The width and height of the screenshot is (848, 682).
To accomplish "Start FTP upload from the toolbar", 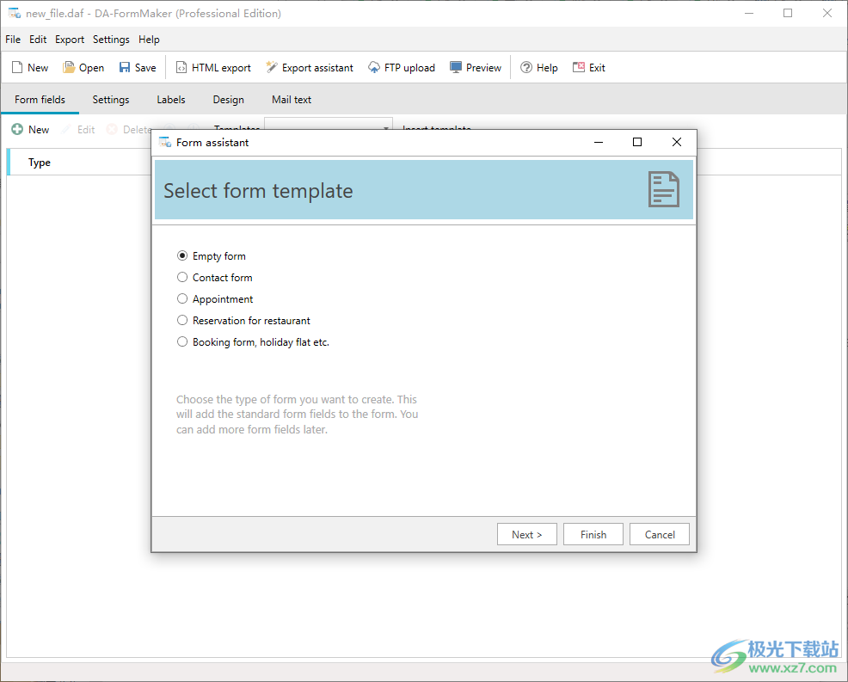I will (x=374, y=68).
